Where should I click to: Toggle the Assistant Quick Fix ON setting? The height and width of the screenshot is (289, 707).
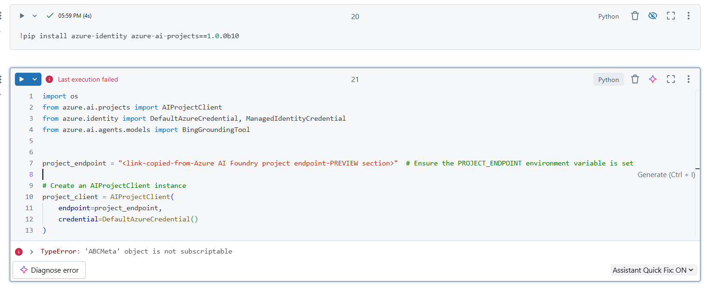tap(653, 270)
